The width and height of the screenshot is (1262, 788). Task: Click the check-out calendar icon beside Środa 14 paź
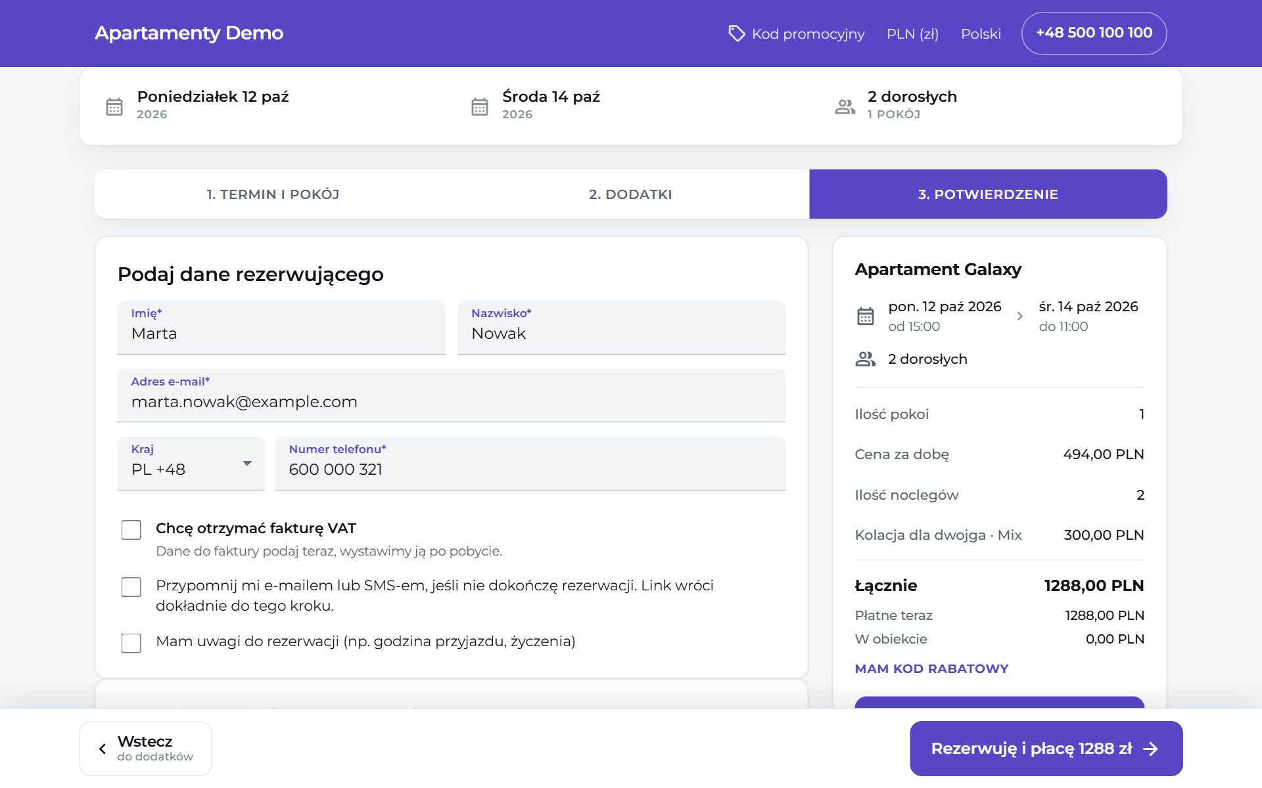[x=480, y=106]
